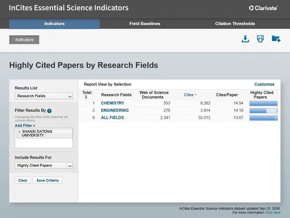This screenshot has width=290, height=218.
Task: Click the Web of Science Documents column header
Action: (154, 95)
